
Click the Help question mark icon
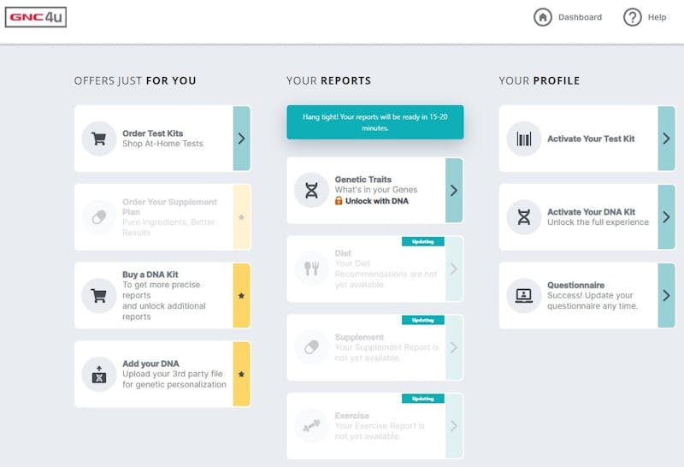click(x=632, y=17)
